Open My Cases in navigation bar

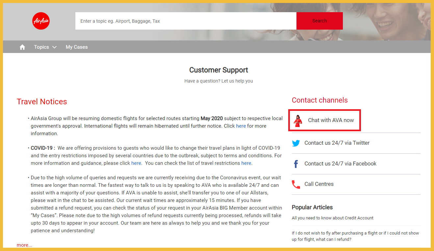coord(77,47)
